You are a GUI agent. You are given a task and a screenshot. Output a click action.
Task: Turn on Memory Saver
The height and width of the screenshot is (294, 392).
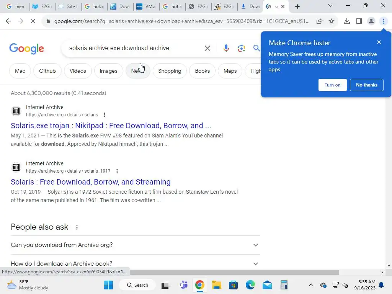coord(333,85)
